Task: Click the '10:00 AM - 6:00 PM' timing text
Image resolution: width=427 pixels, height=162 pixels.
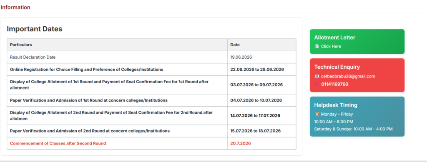Action: tap(334, 122)
